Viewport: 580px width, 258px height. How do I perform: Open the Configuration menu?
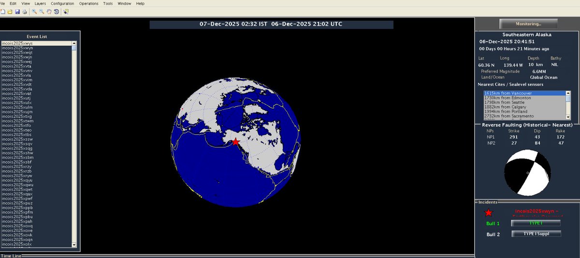[62, 3]
